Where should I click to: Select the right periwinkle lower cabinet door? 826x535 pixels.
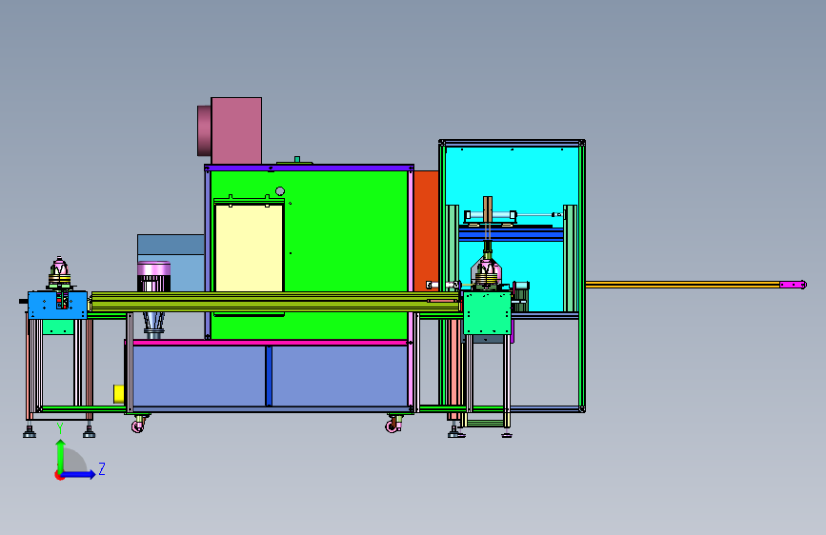click(x=340, y=375)
